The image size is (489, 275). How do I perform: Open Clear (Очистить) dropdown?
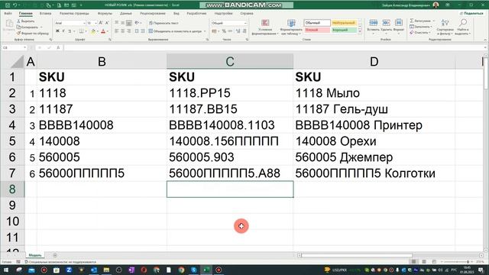[420, 32]
